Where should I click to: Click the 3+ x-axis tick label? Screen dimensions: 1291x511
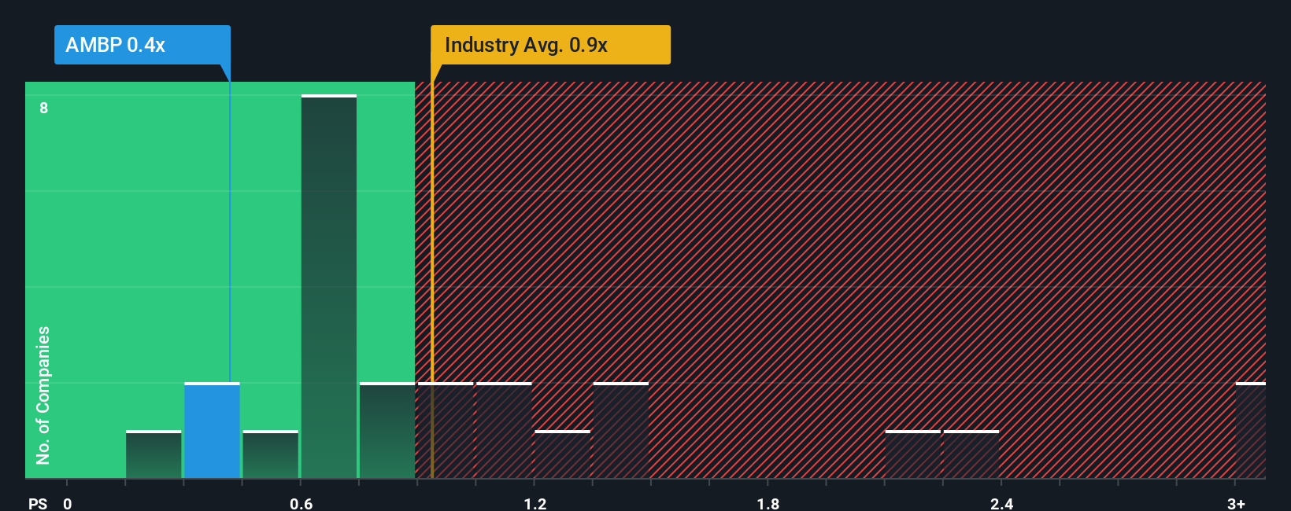(1236, 503)
